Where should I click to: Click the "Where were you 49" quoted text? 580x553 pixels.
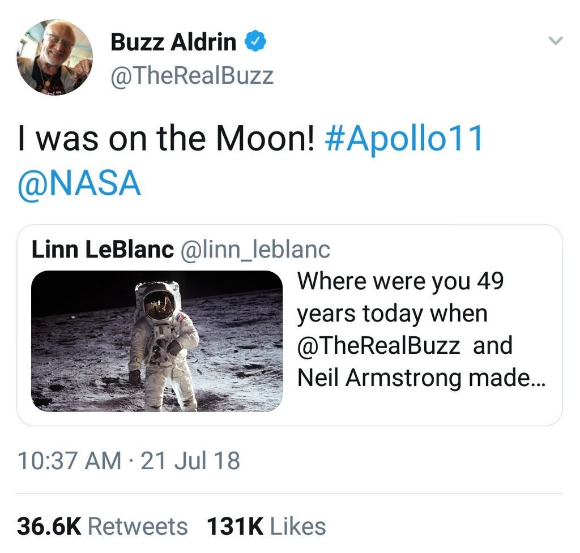coord(400,281)
